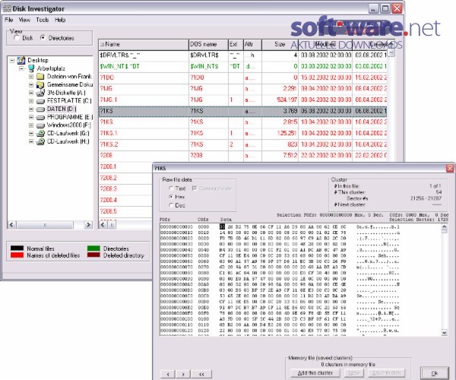Sort file list by DOS name column
Viewport: 456px width, 380px height.
[208, 45]
